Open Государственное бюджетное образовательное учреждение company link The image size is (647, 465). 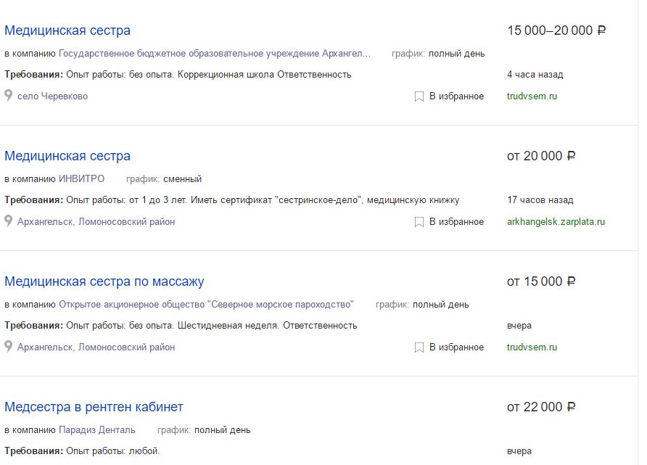point(215,54)
